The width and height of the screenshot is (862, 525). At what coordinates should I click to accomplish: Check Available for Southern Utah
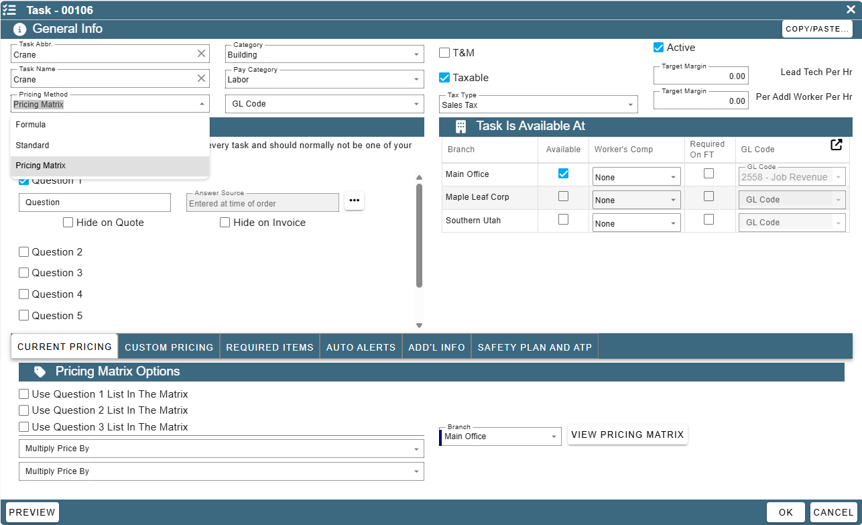[564, 219]
